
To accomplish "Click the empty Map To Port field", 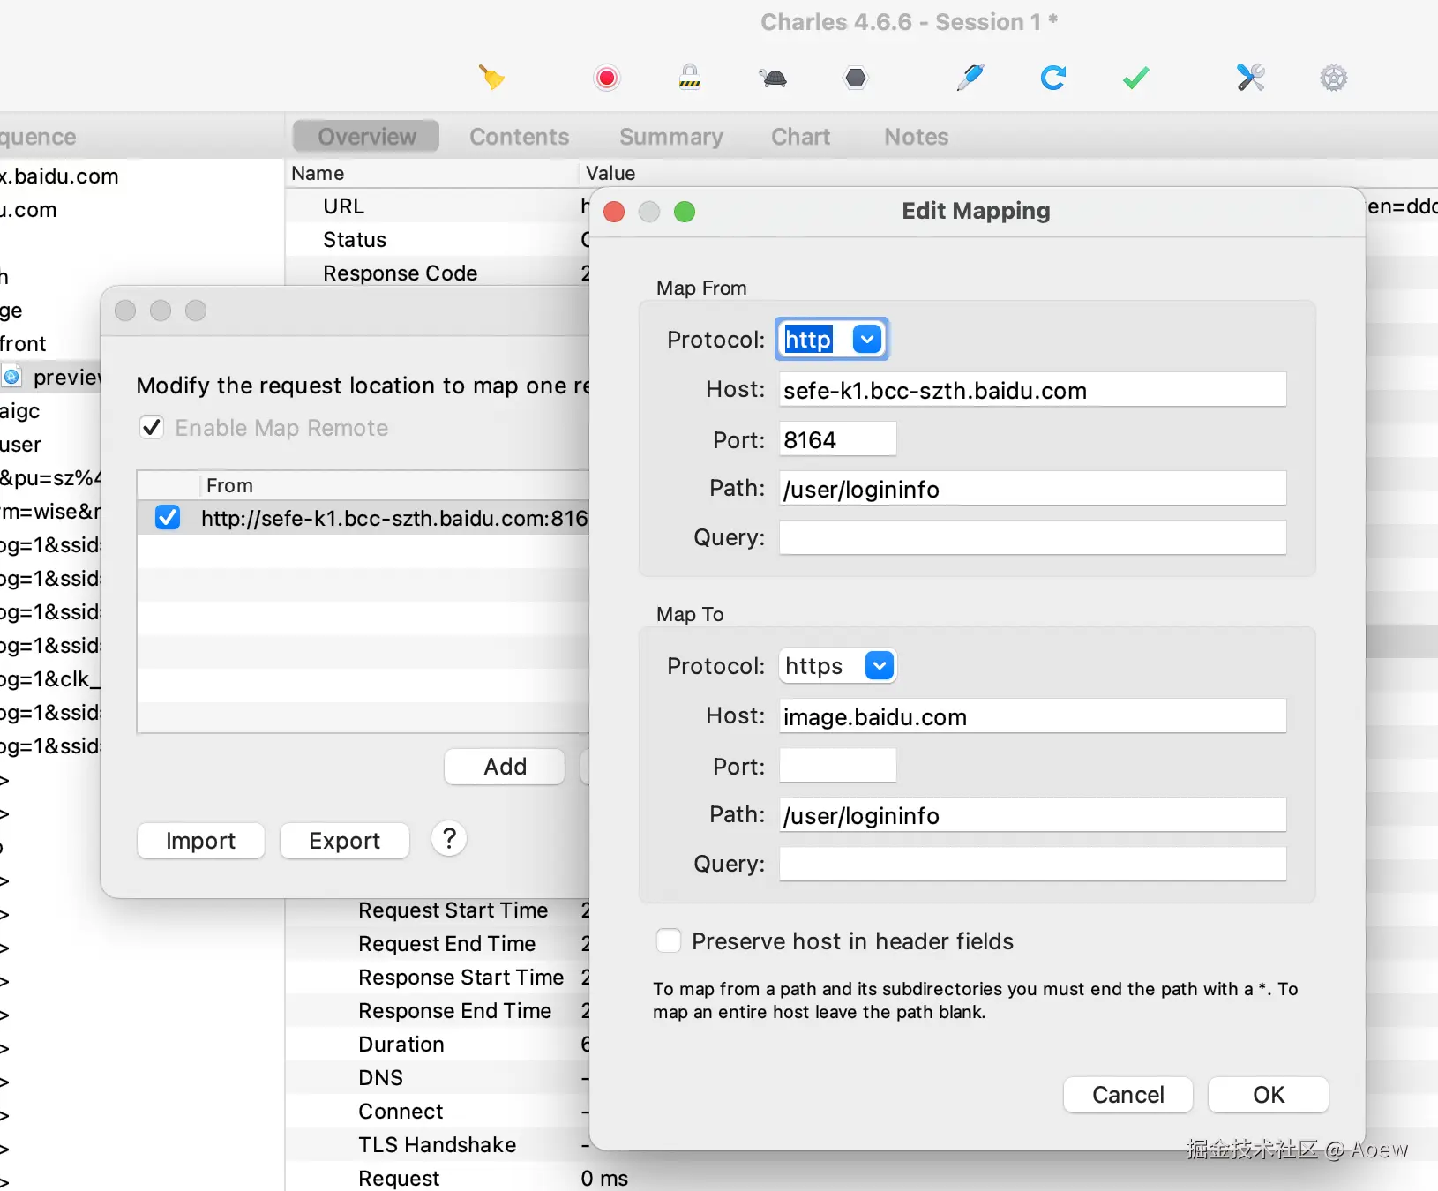I will (x=838, y=766).
